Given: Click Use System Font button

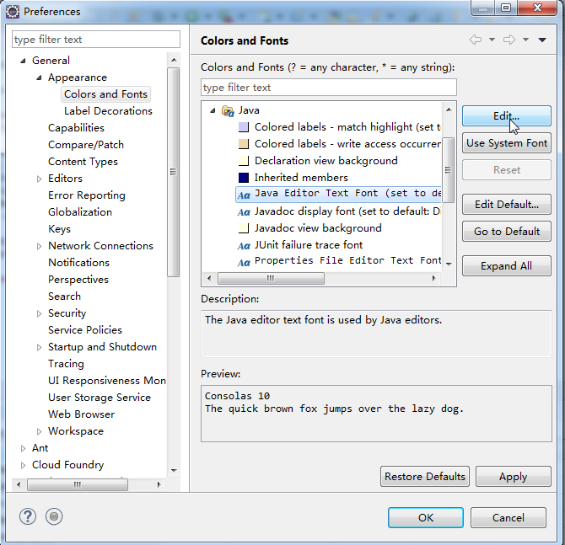Looking at the screenshot, I should click(507, 143).
